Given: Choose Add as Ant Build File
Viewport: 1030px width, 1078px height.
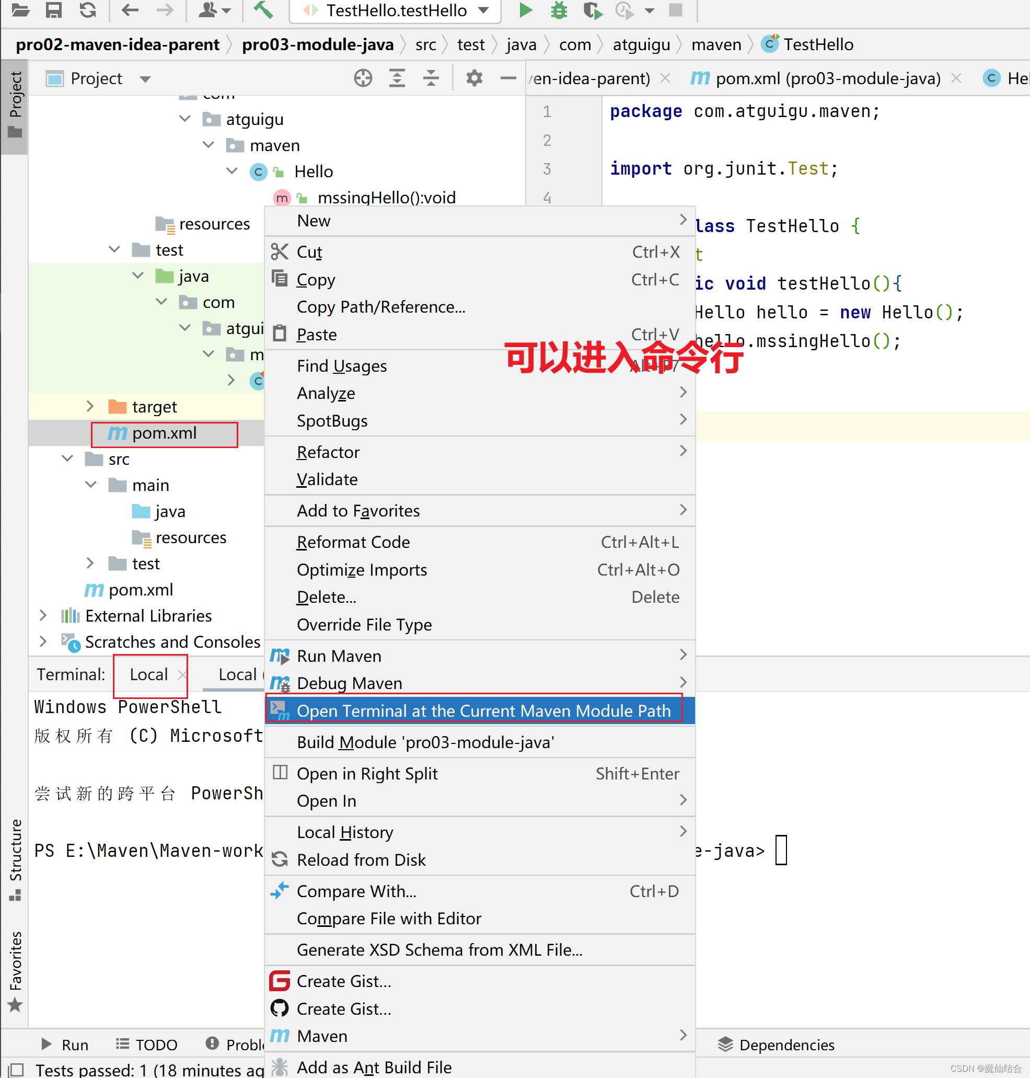Looking at the screenshot, I should click(479, 1067).
